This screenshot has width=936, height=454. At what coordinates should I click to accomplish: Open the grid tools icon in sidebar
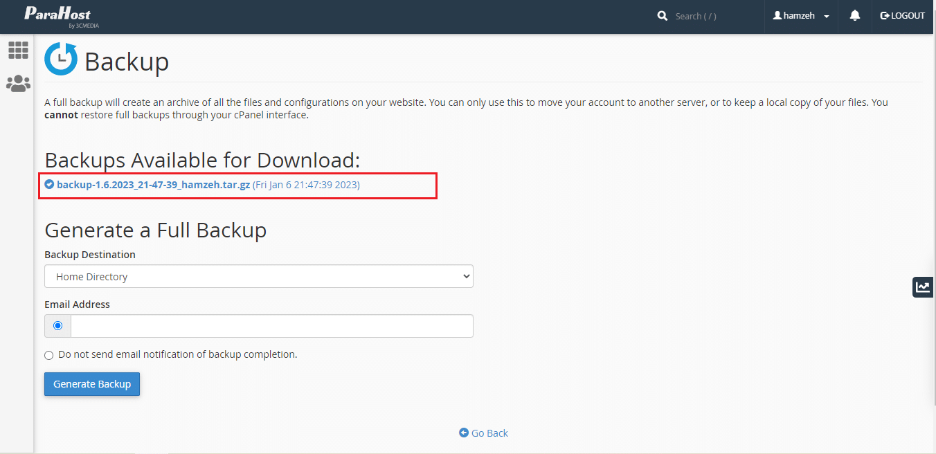pos(18,50)
